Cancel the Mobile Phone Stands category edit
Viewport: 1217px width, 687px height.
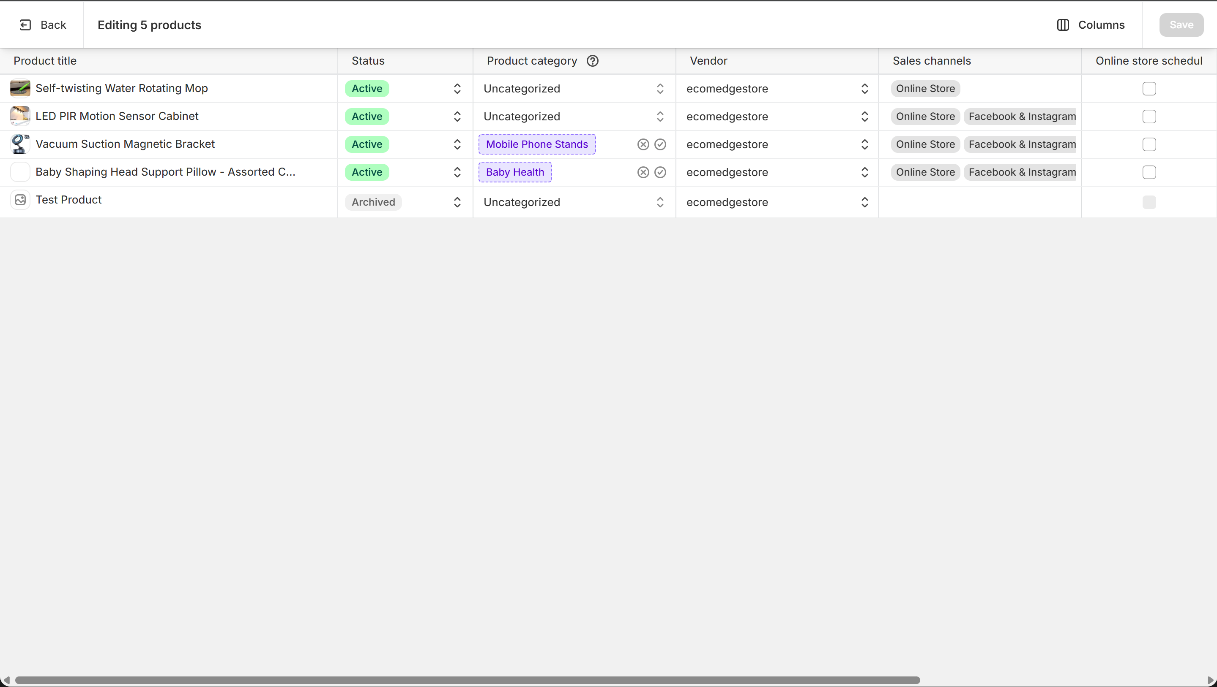pos(643,144)
